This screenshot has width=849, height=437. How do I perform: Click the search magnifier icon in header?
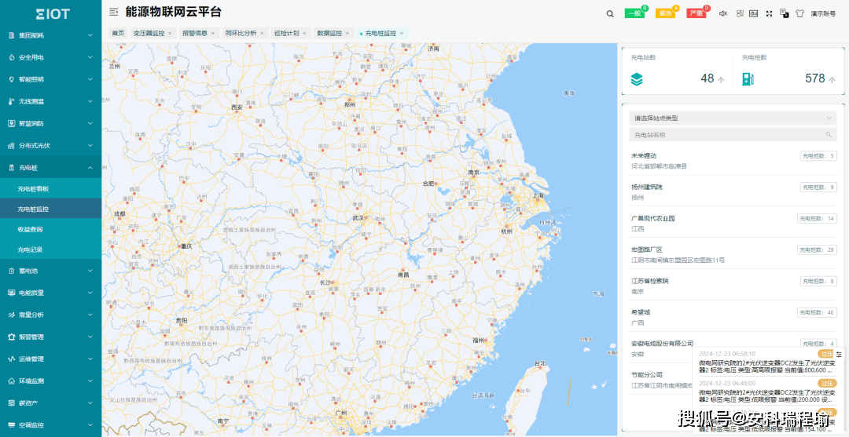tap(610, 14)
